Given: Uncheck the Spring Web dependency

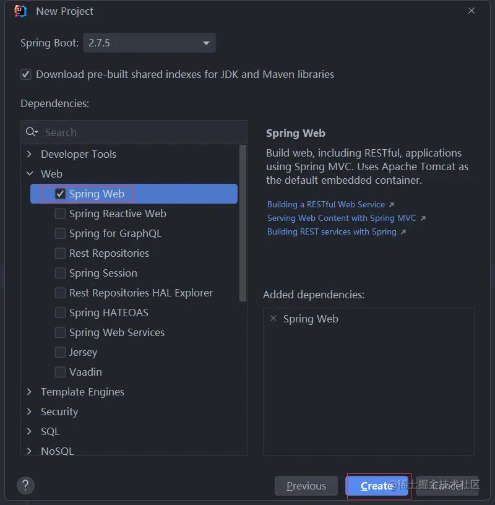Looking at the screenshot, I should click(60, 194).
